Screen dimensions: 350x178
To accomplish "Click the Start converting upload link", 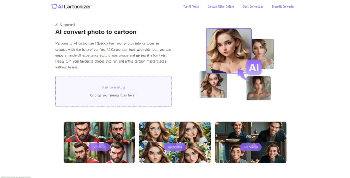I will pyautogui.click(x=113, y=87).
